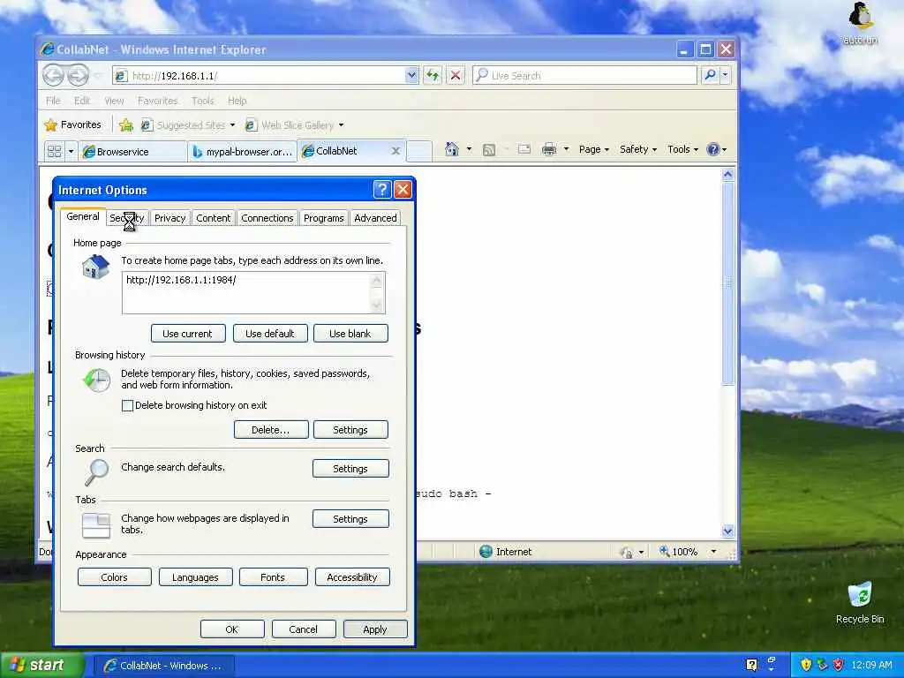Click the Fonts button
The height and width of the screenshot is (678, 904).
[x=274, y=577]
